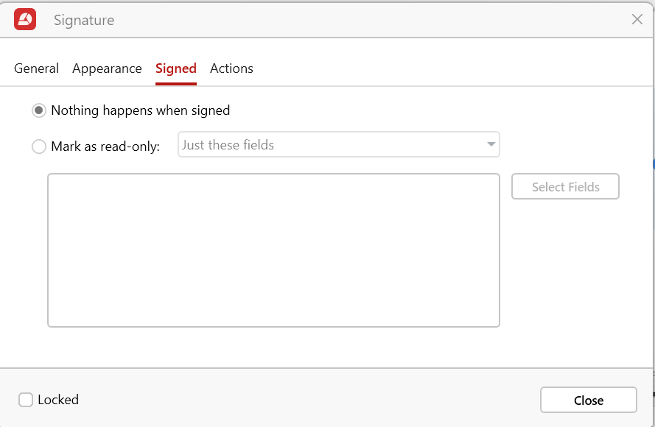655x427 pixels.
Task: Click the red PDF app logo icon
Action: tap(25, 20)
